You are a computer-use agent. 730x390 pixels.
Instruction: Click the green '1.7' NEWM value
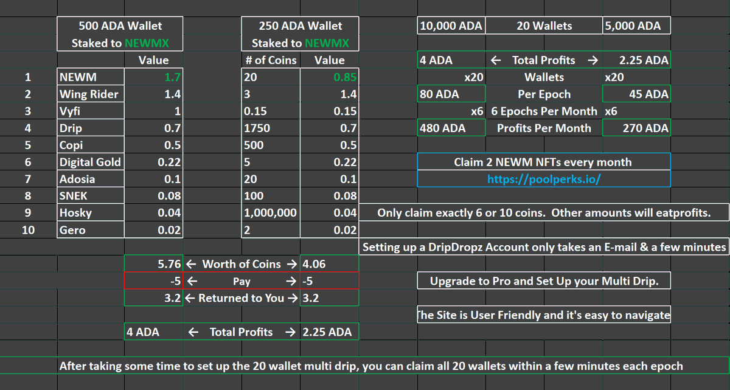(153, 77)
